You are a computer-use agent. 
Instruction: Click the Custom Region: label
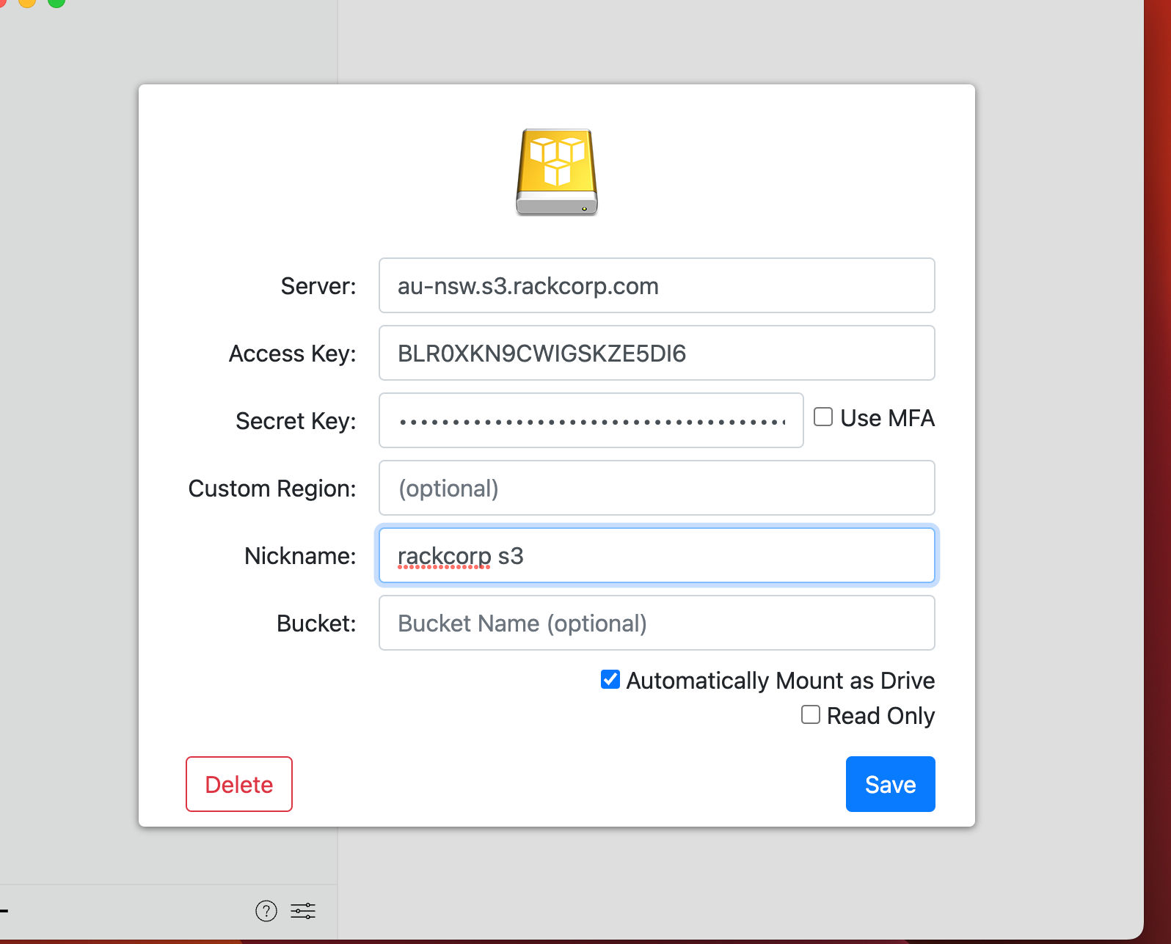click(272, 489)
